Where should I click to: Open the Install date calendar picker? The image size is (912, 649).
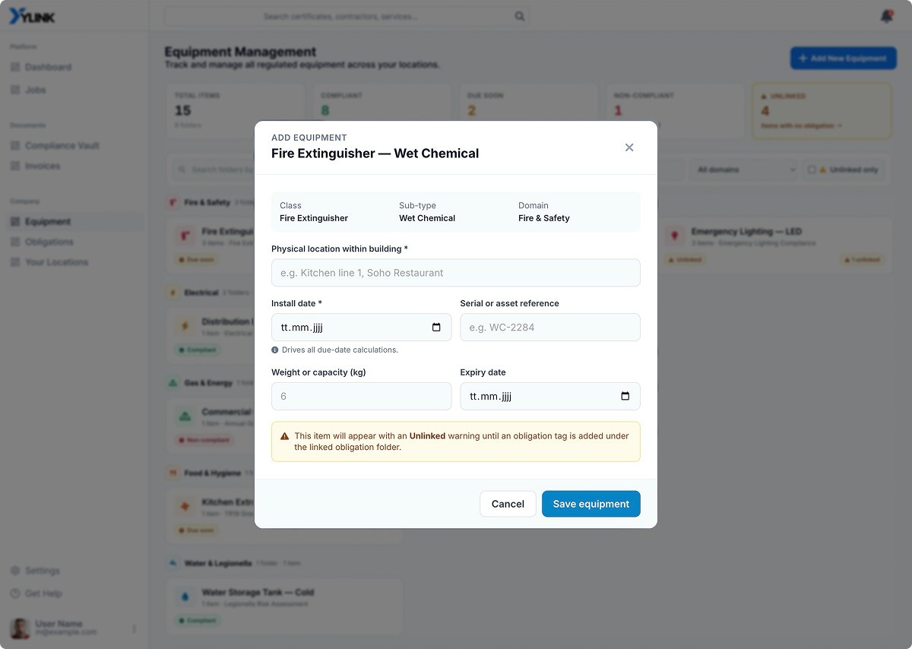[x=436, y=328]
